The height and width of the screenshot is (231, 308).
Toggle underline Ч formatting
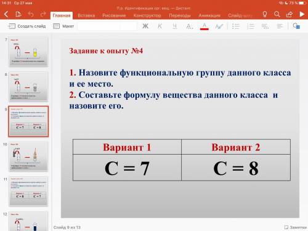pos(174,26)
